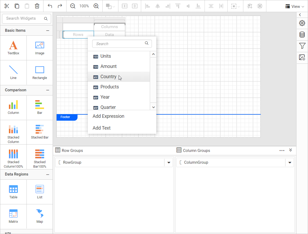Select the Table data region widget
308x234 pixels.
13,192
